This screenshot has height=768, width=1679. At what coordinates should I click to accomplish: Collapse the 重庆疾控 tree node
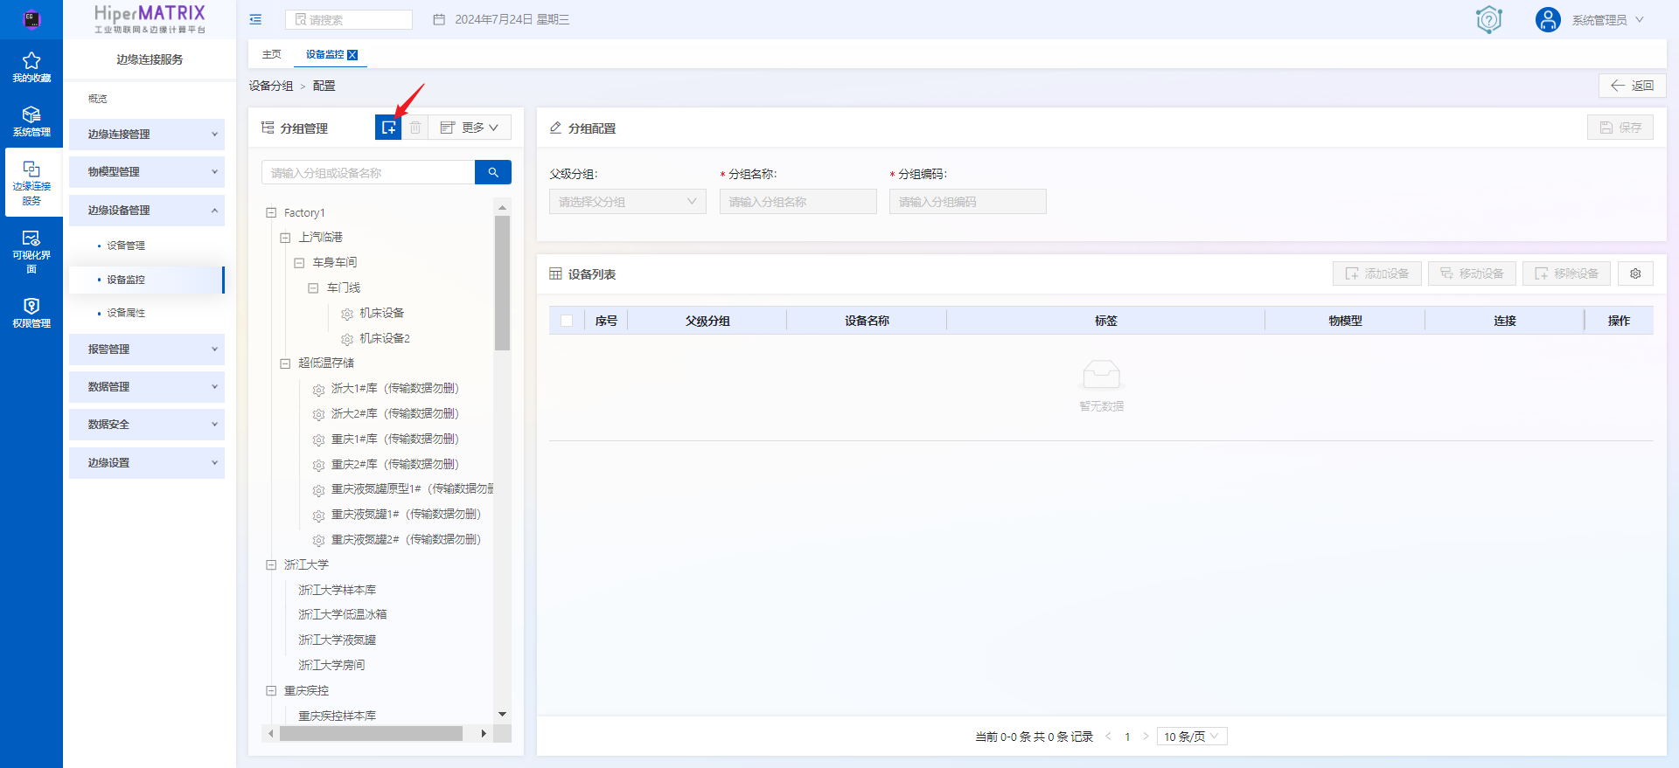coord(271,690)
